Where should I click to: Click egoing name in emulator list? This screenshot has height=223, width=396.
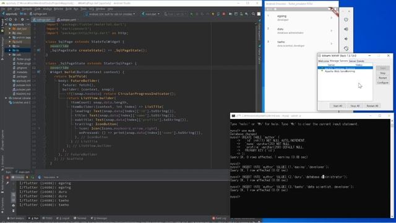click(282, 16)
